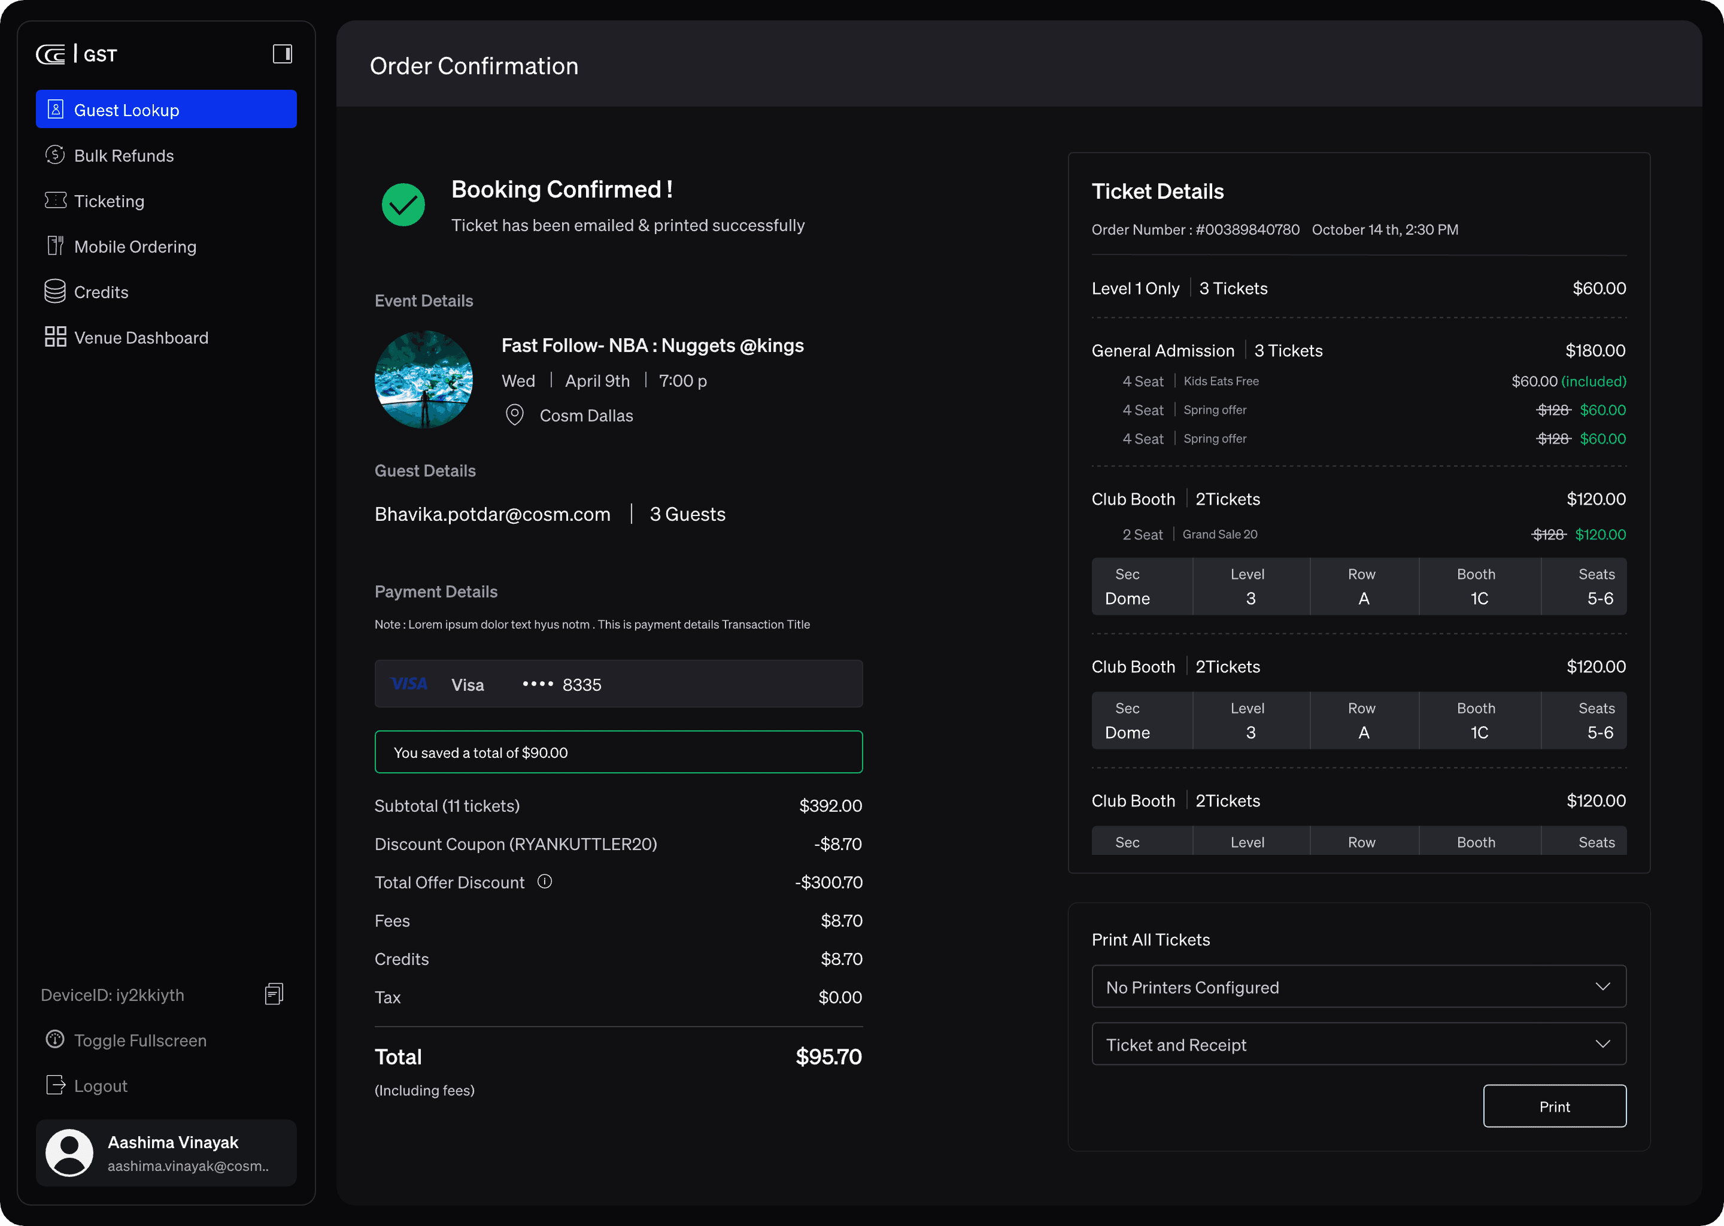
Task: Click the Ticketing ticket icon
Action: (x=55, y=200)
